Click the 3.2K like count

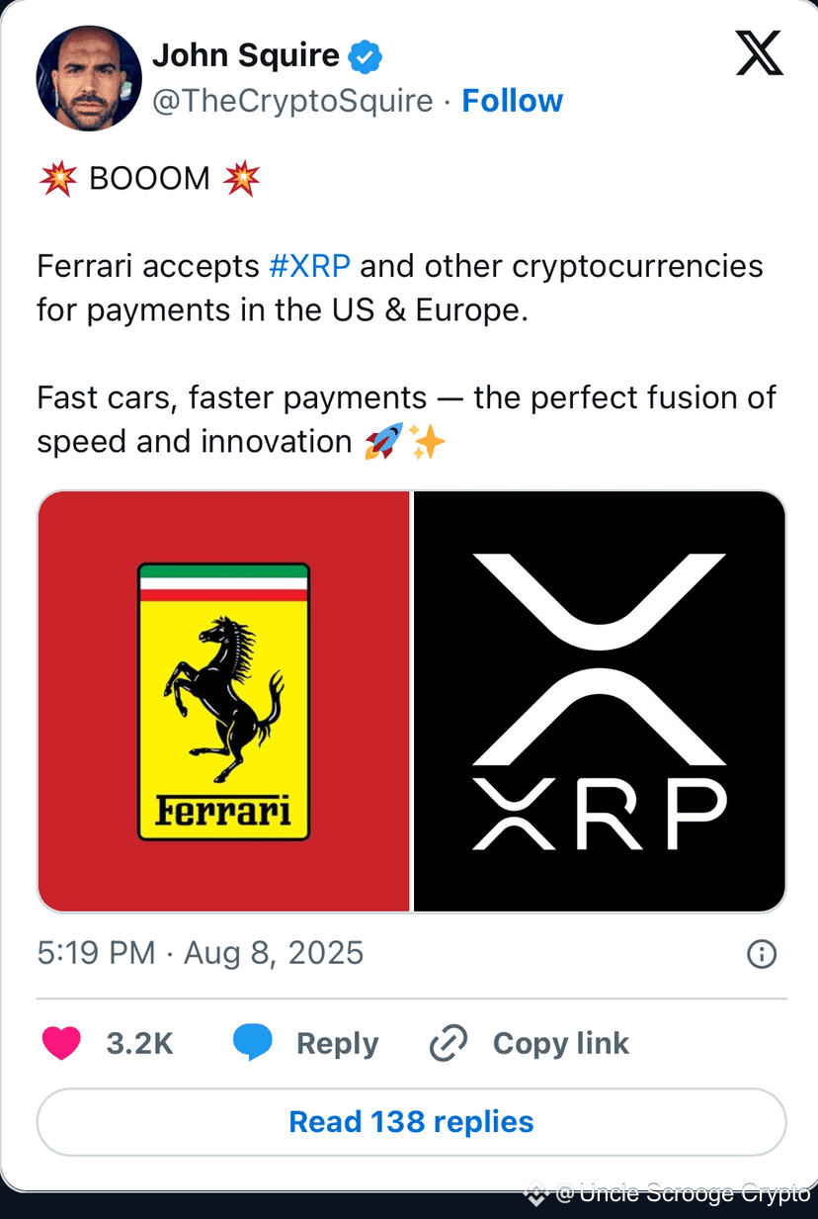click(139, 1042)
